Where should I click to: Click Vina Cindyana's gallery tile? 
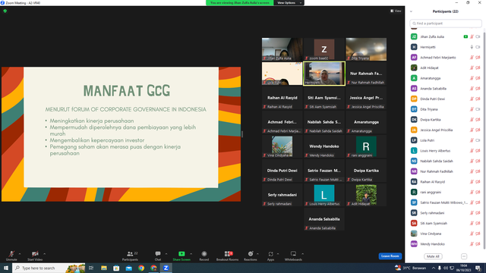click(x=282, y=146)
